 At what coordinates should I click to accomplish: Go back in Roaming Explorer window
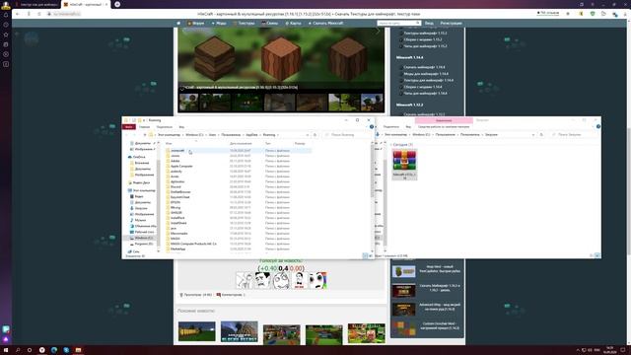(127, 135)
